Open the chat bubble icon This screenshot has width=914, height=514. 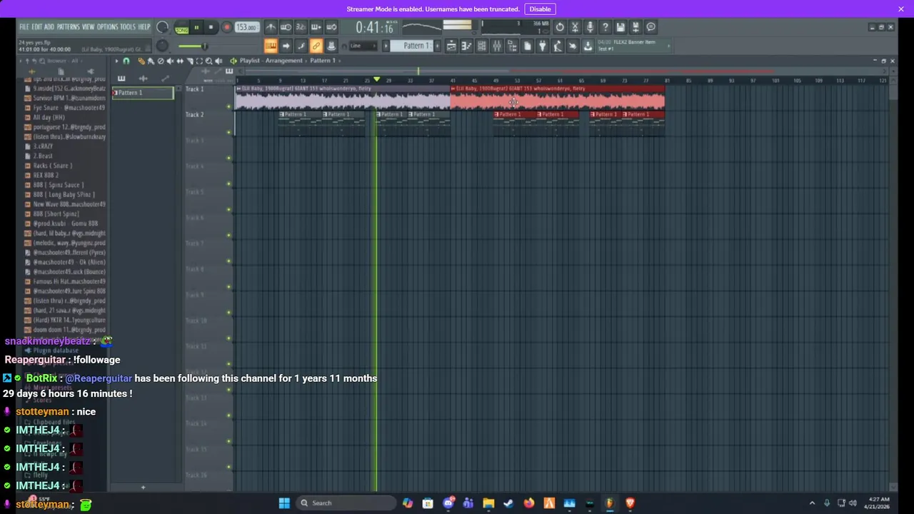click(x=651, y=27)
